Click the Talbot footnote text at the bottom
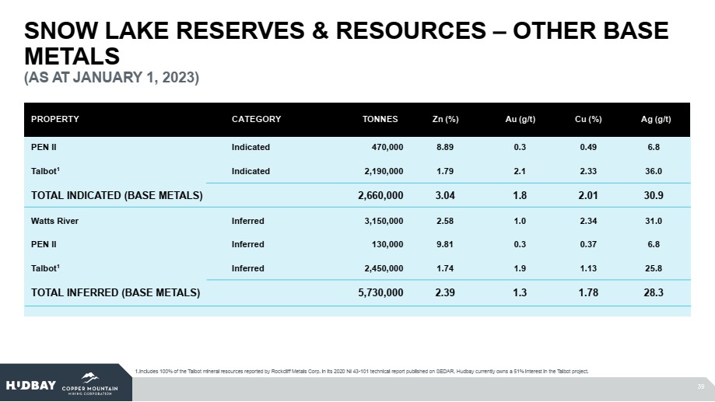This screenshot has height=402, width=715. [362, 371]
